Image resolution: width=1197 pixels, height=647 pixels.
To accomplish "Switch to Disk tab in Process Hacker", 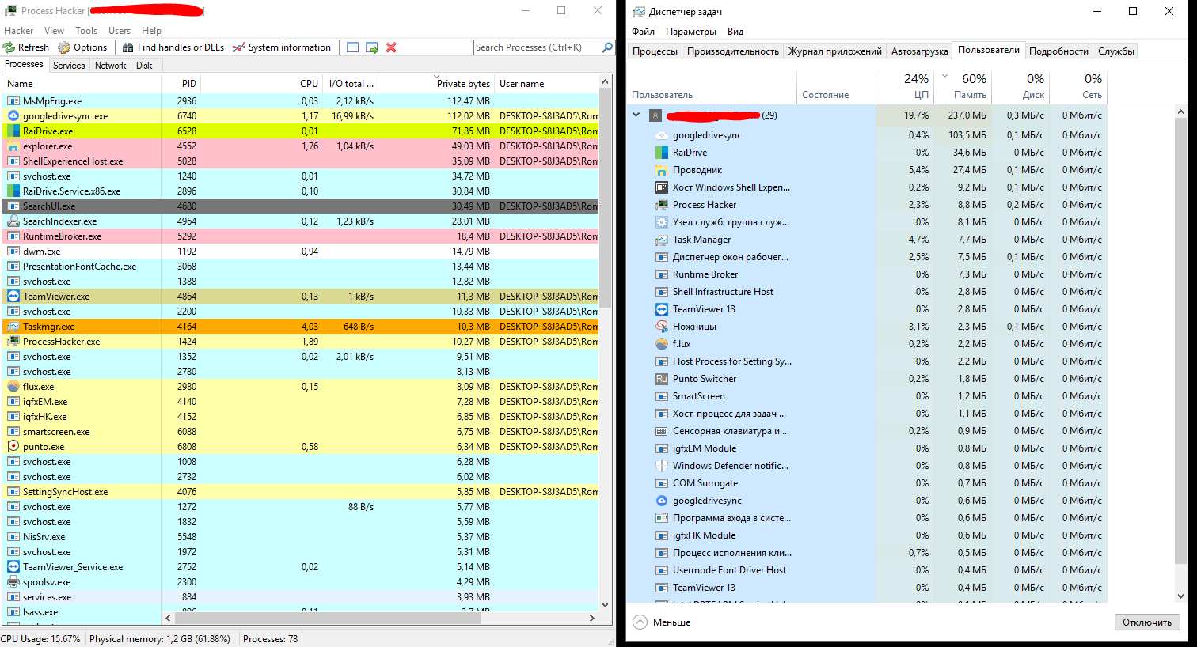I will (x=144, y=66).
